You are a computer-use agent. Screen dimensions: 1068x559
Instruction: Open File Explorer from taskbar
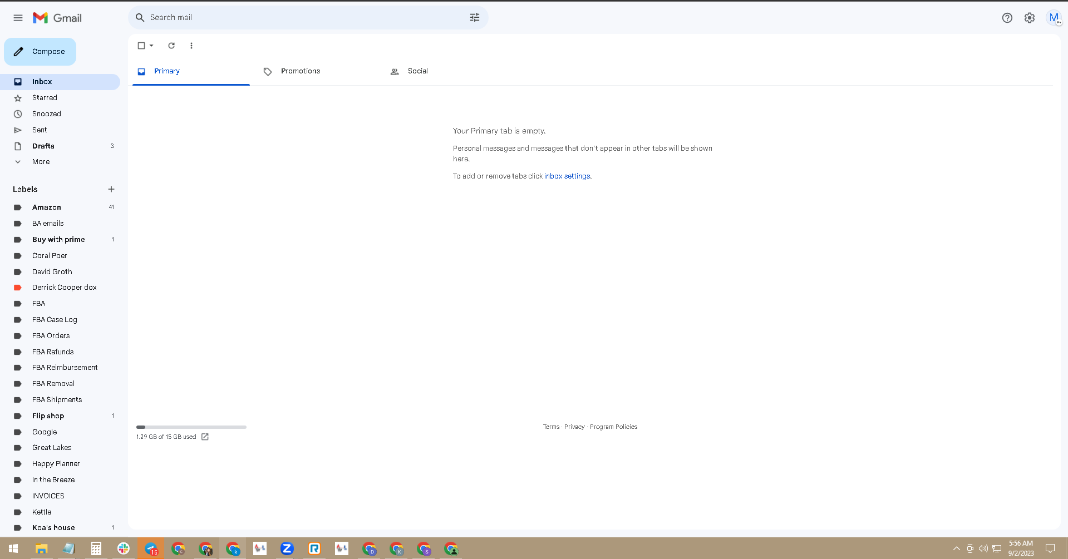click(x=41, y=548)
